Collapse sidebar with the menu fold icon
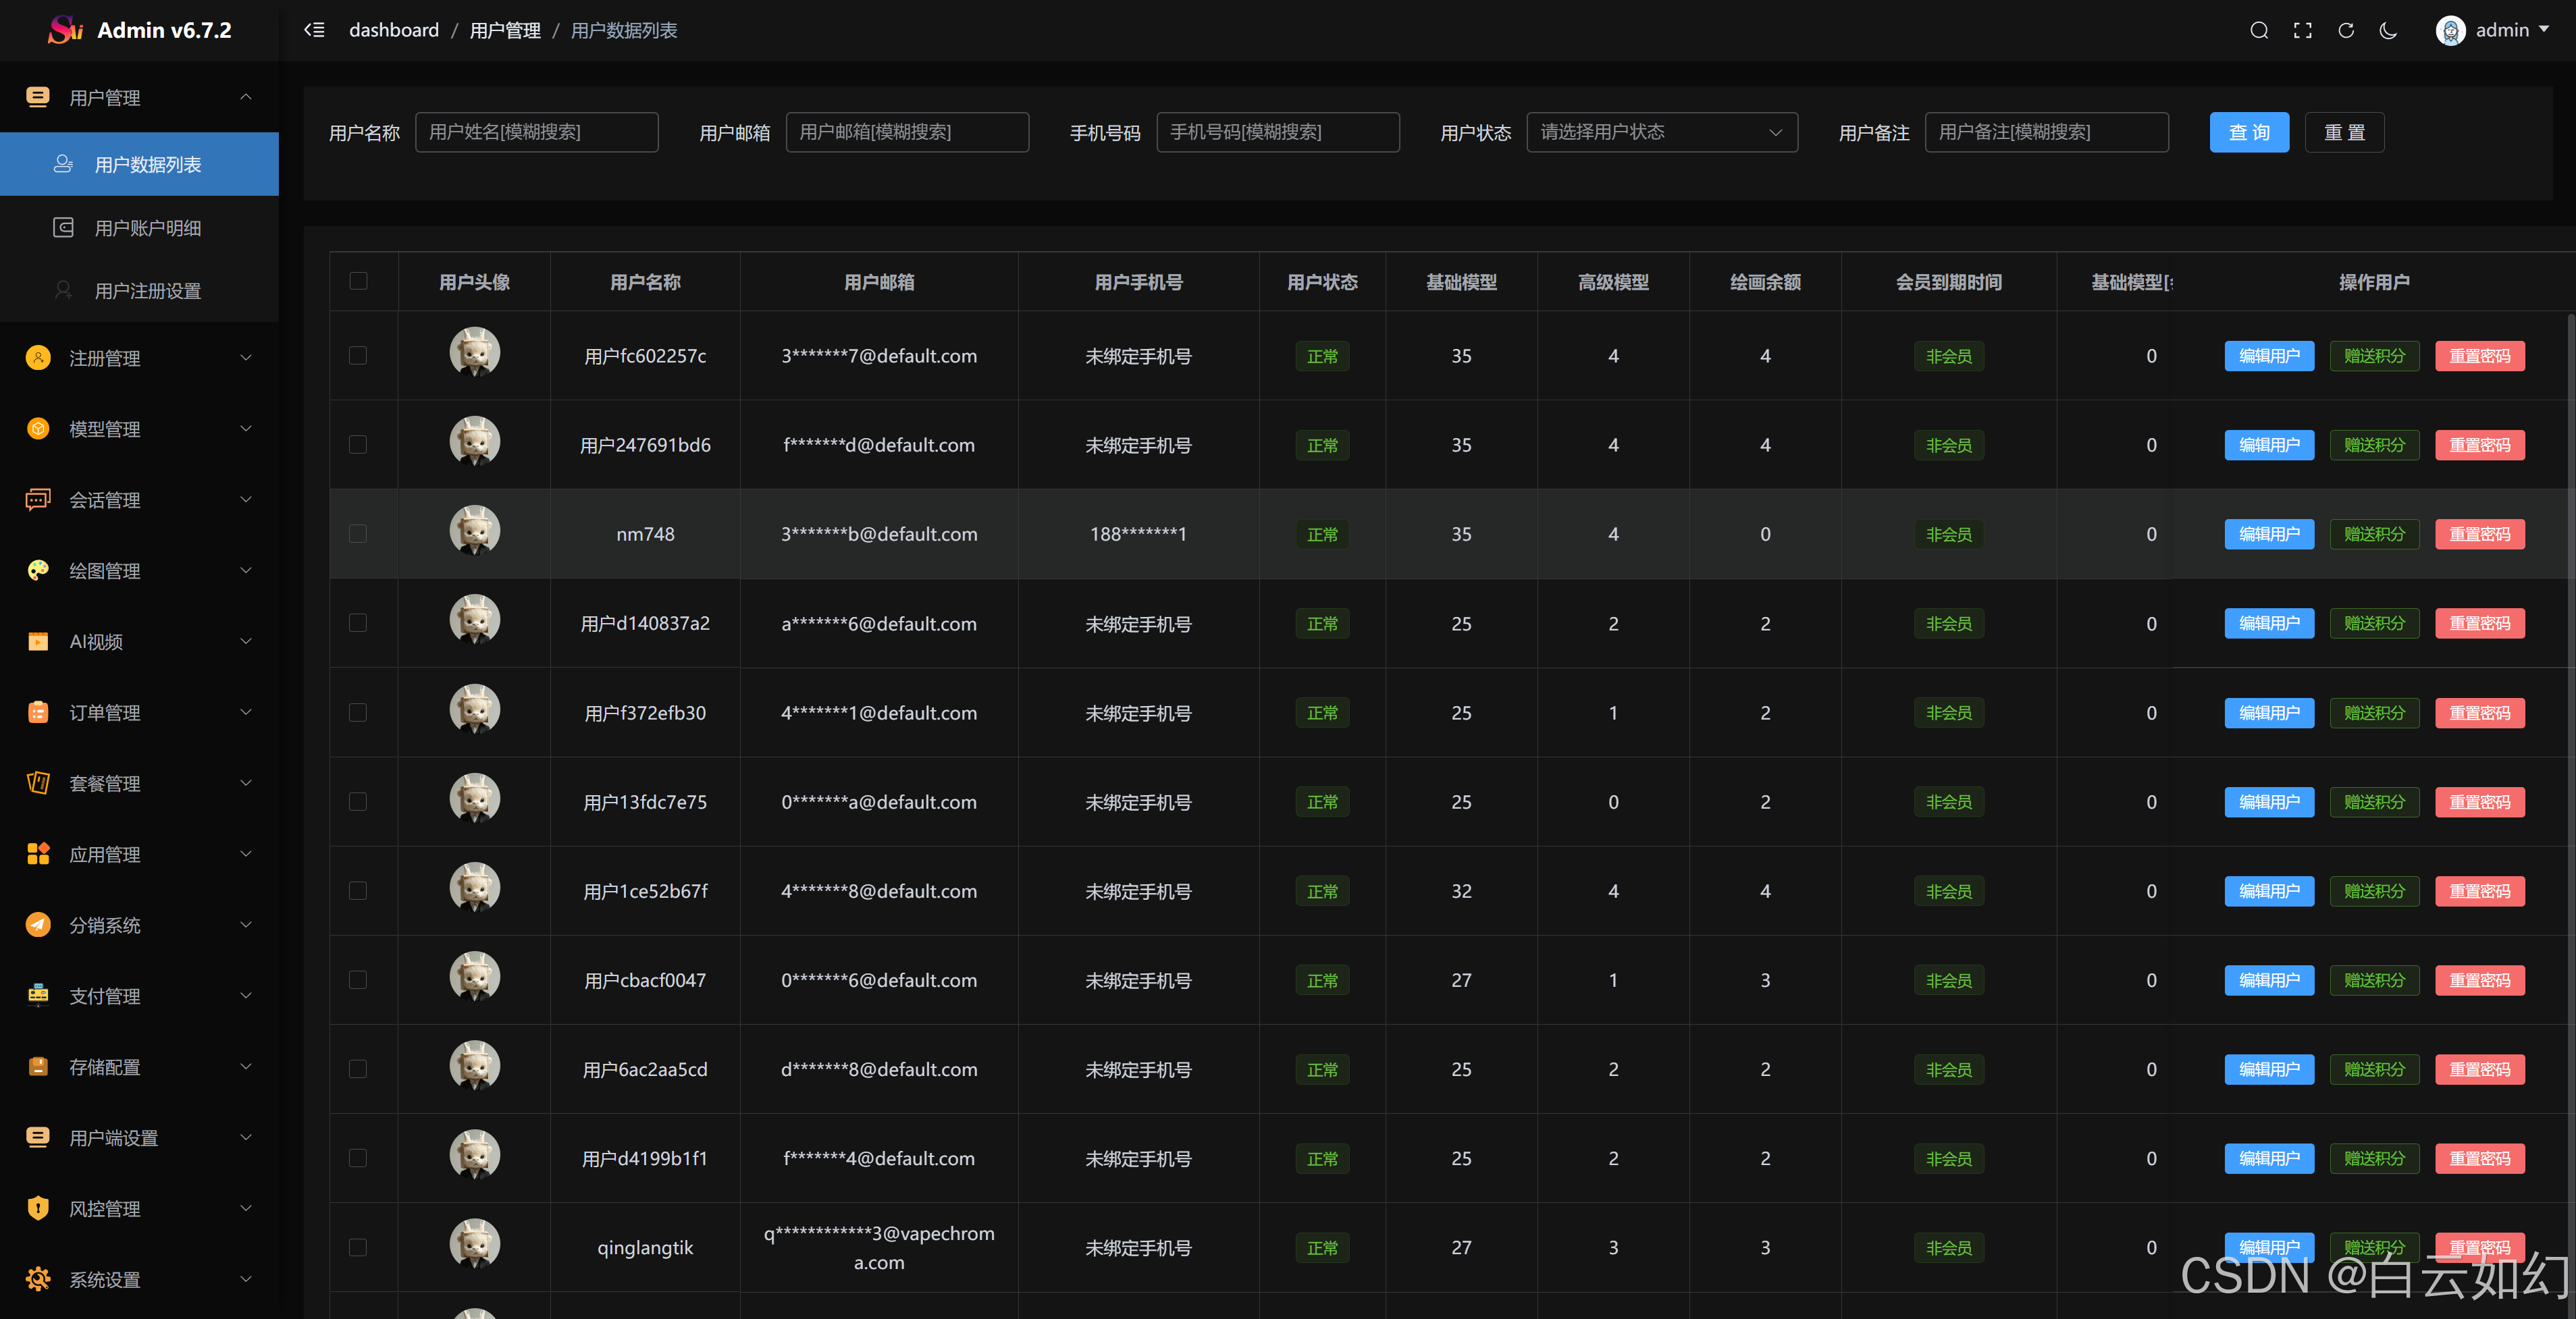The image size is (2576, 1319). (314, 30)
